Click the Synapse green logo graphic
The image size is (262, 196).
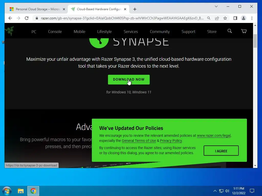[x=99, y=43]
